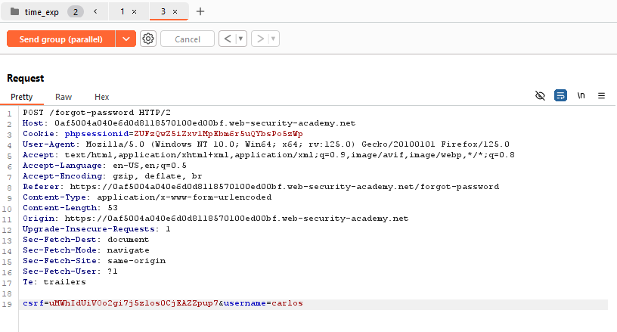Click the time_exp group folder icon
The width and height of the screenshot is (617, 332).
(14, 12)
